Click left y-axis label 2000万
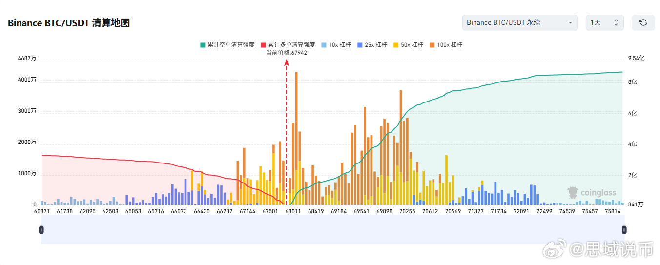Viewport: 660px width, 265px height. 27,142
